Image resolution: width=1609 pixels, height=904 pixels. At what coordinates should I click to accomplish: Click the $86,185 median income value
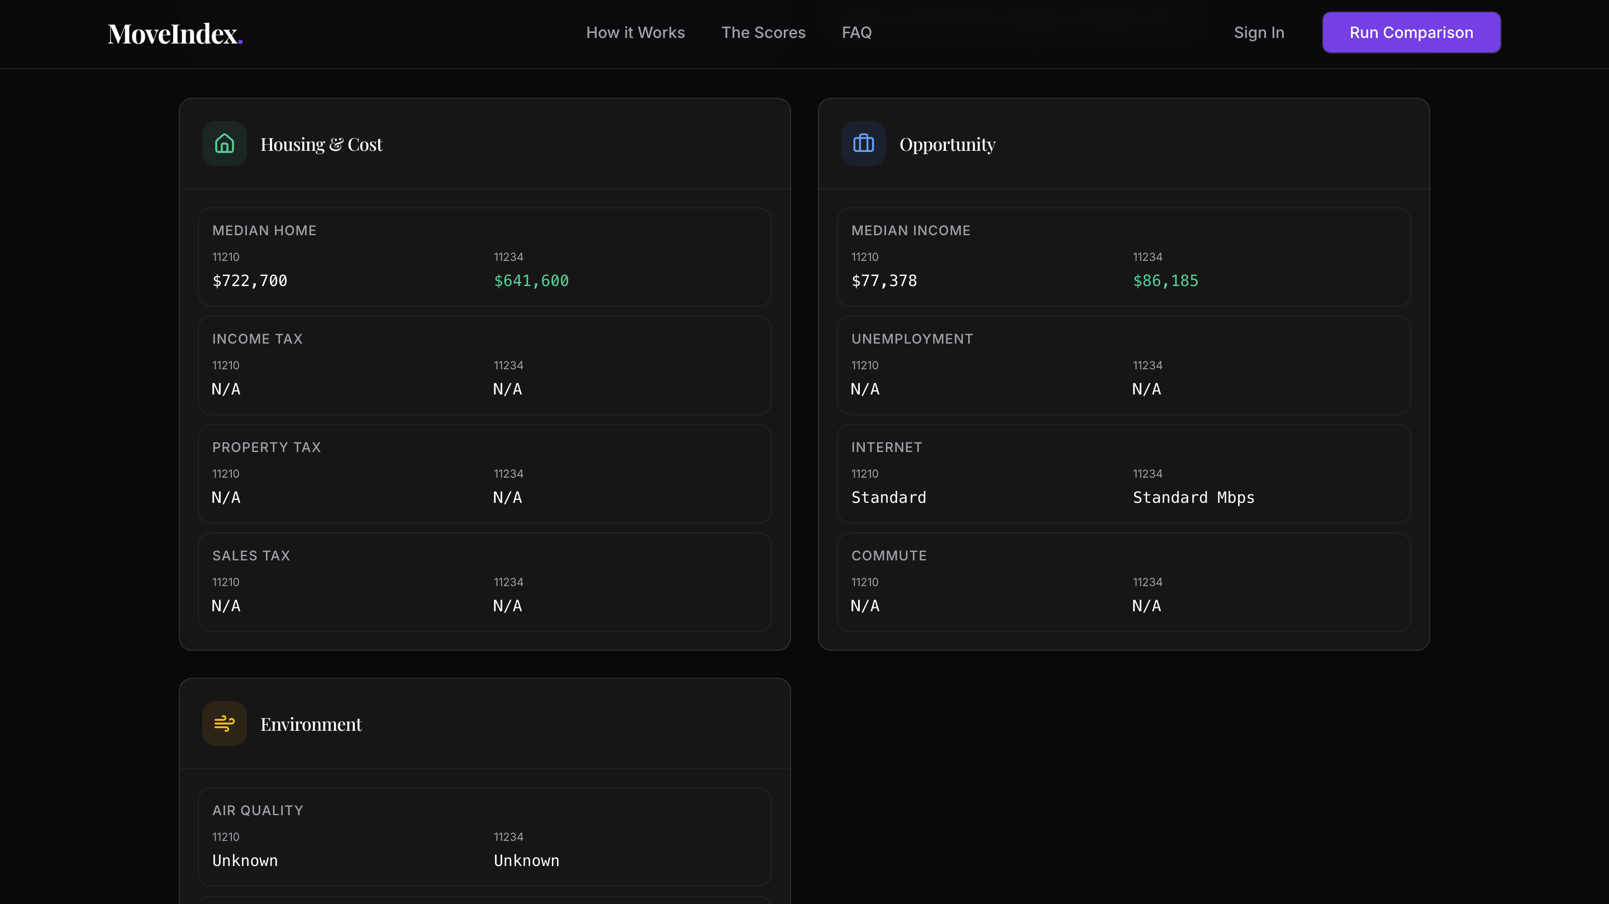point(1165,281)
